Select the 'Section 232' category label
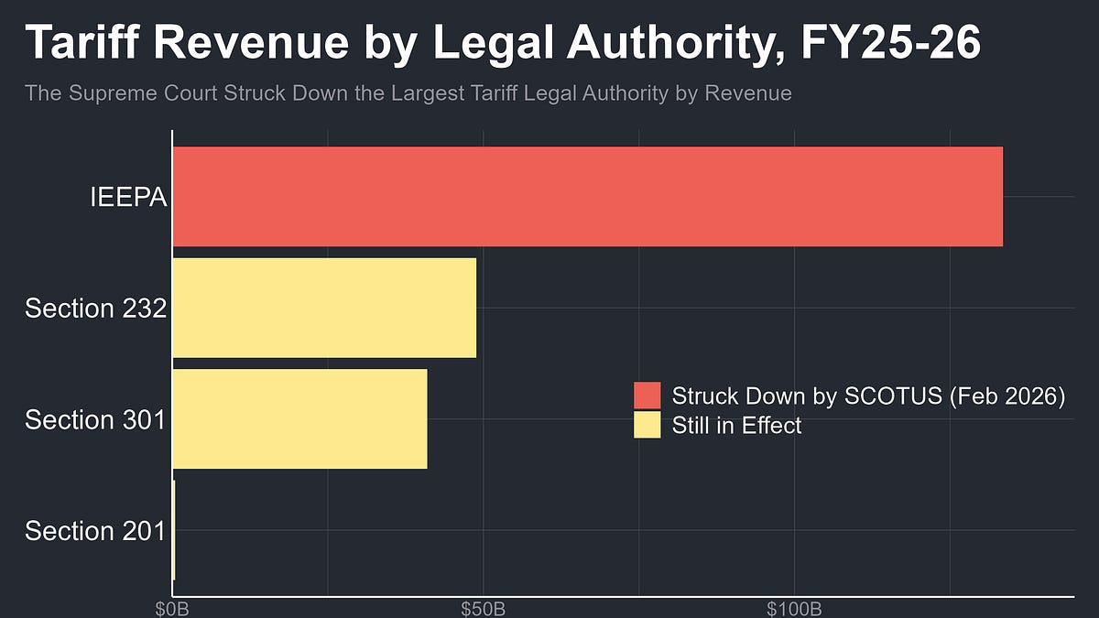Image resolution: width=1099 pixels, height=618 pixels. point(95,309)
